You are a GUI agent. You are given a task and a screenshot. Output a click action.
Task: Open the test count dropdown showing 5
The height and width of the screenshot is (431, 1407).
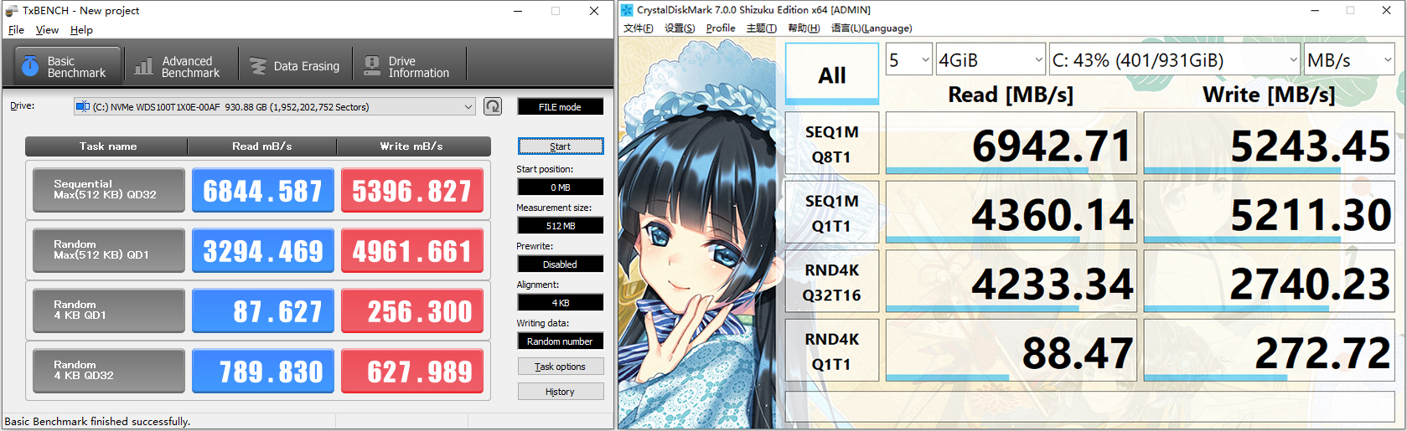(x=909, y=60)
